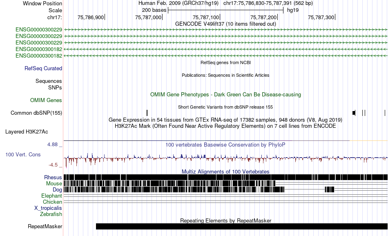Click the Sequences track label
388x236 pixels.
tap(49, 81)
